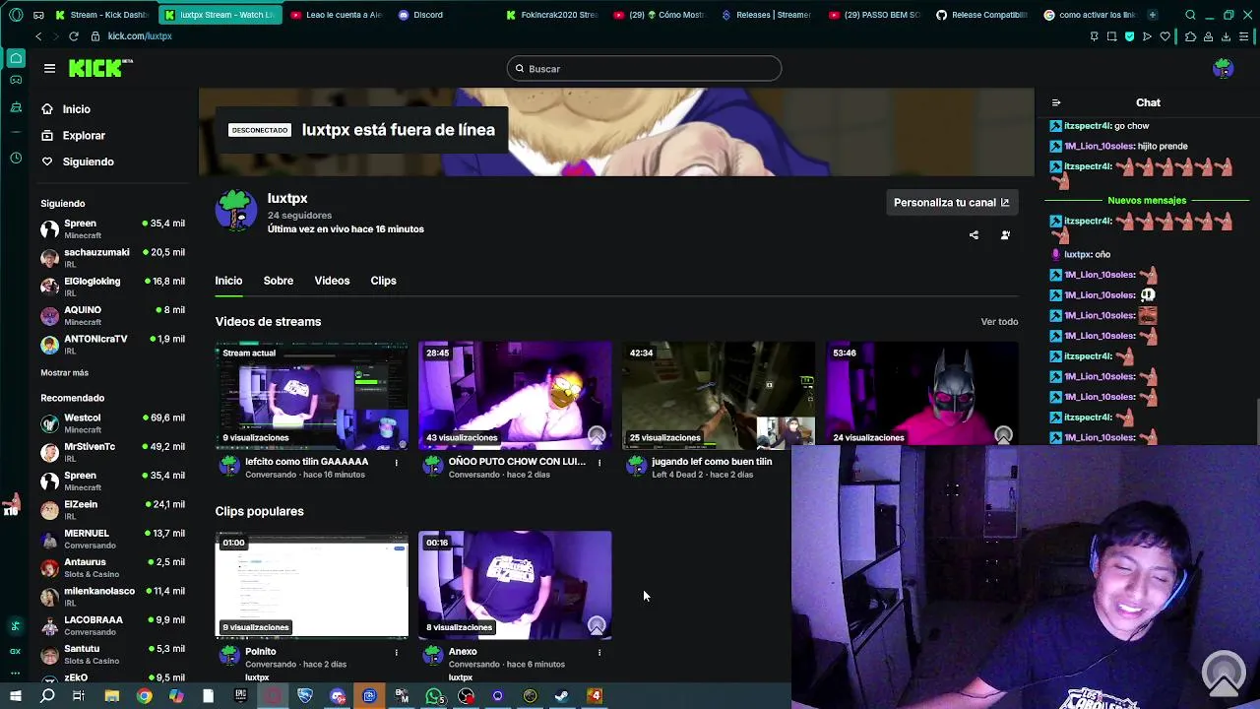1260x709 pixels.
Task: Switch to Release Compatibility GitHub tab
Action: 982,15
